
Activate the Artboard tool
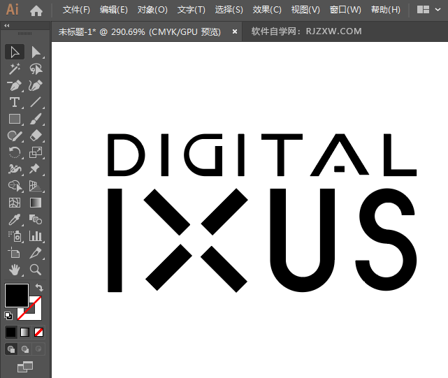point(15,253)
